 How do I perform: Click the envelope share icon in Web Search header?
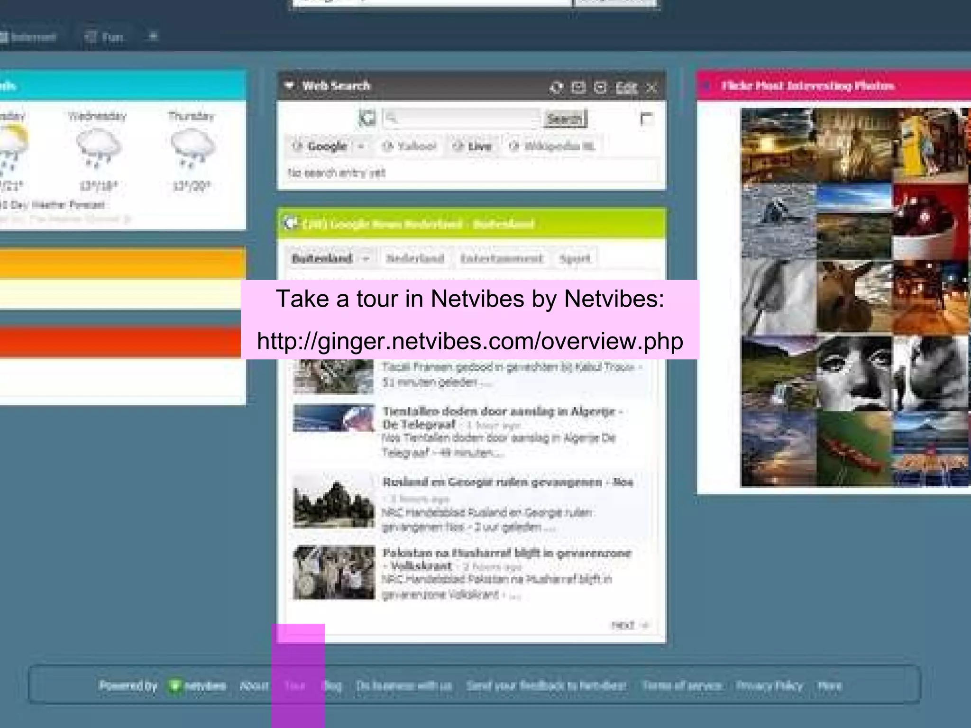click(x=578, y=87)
